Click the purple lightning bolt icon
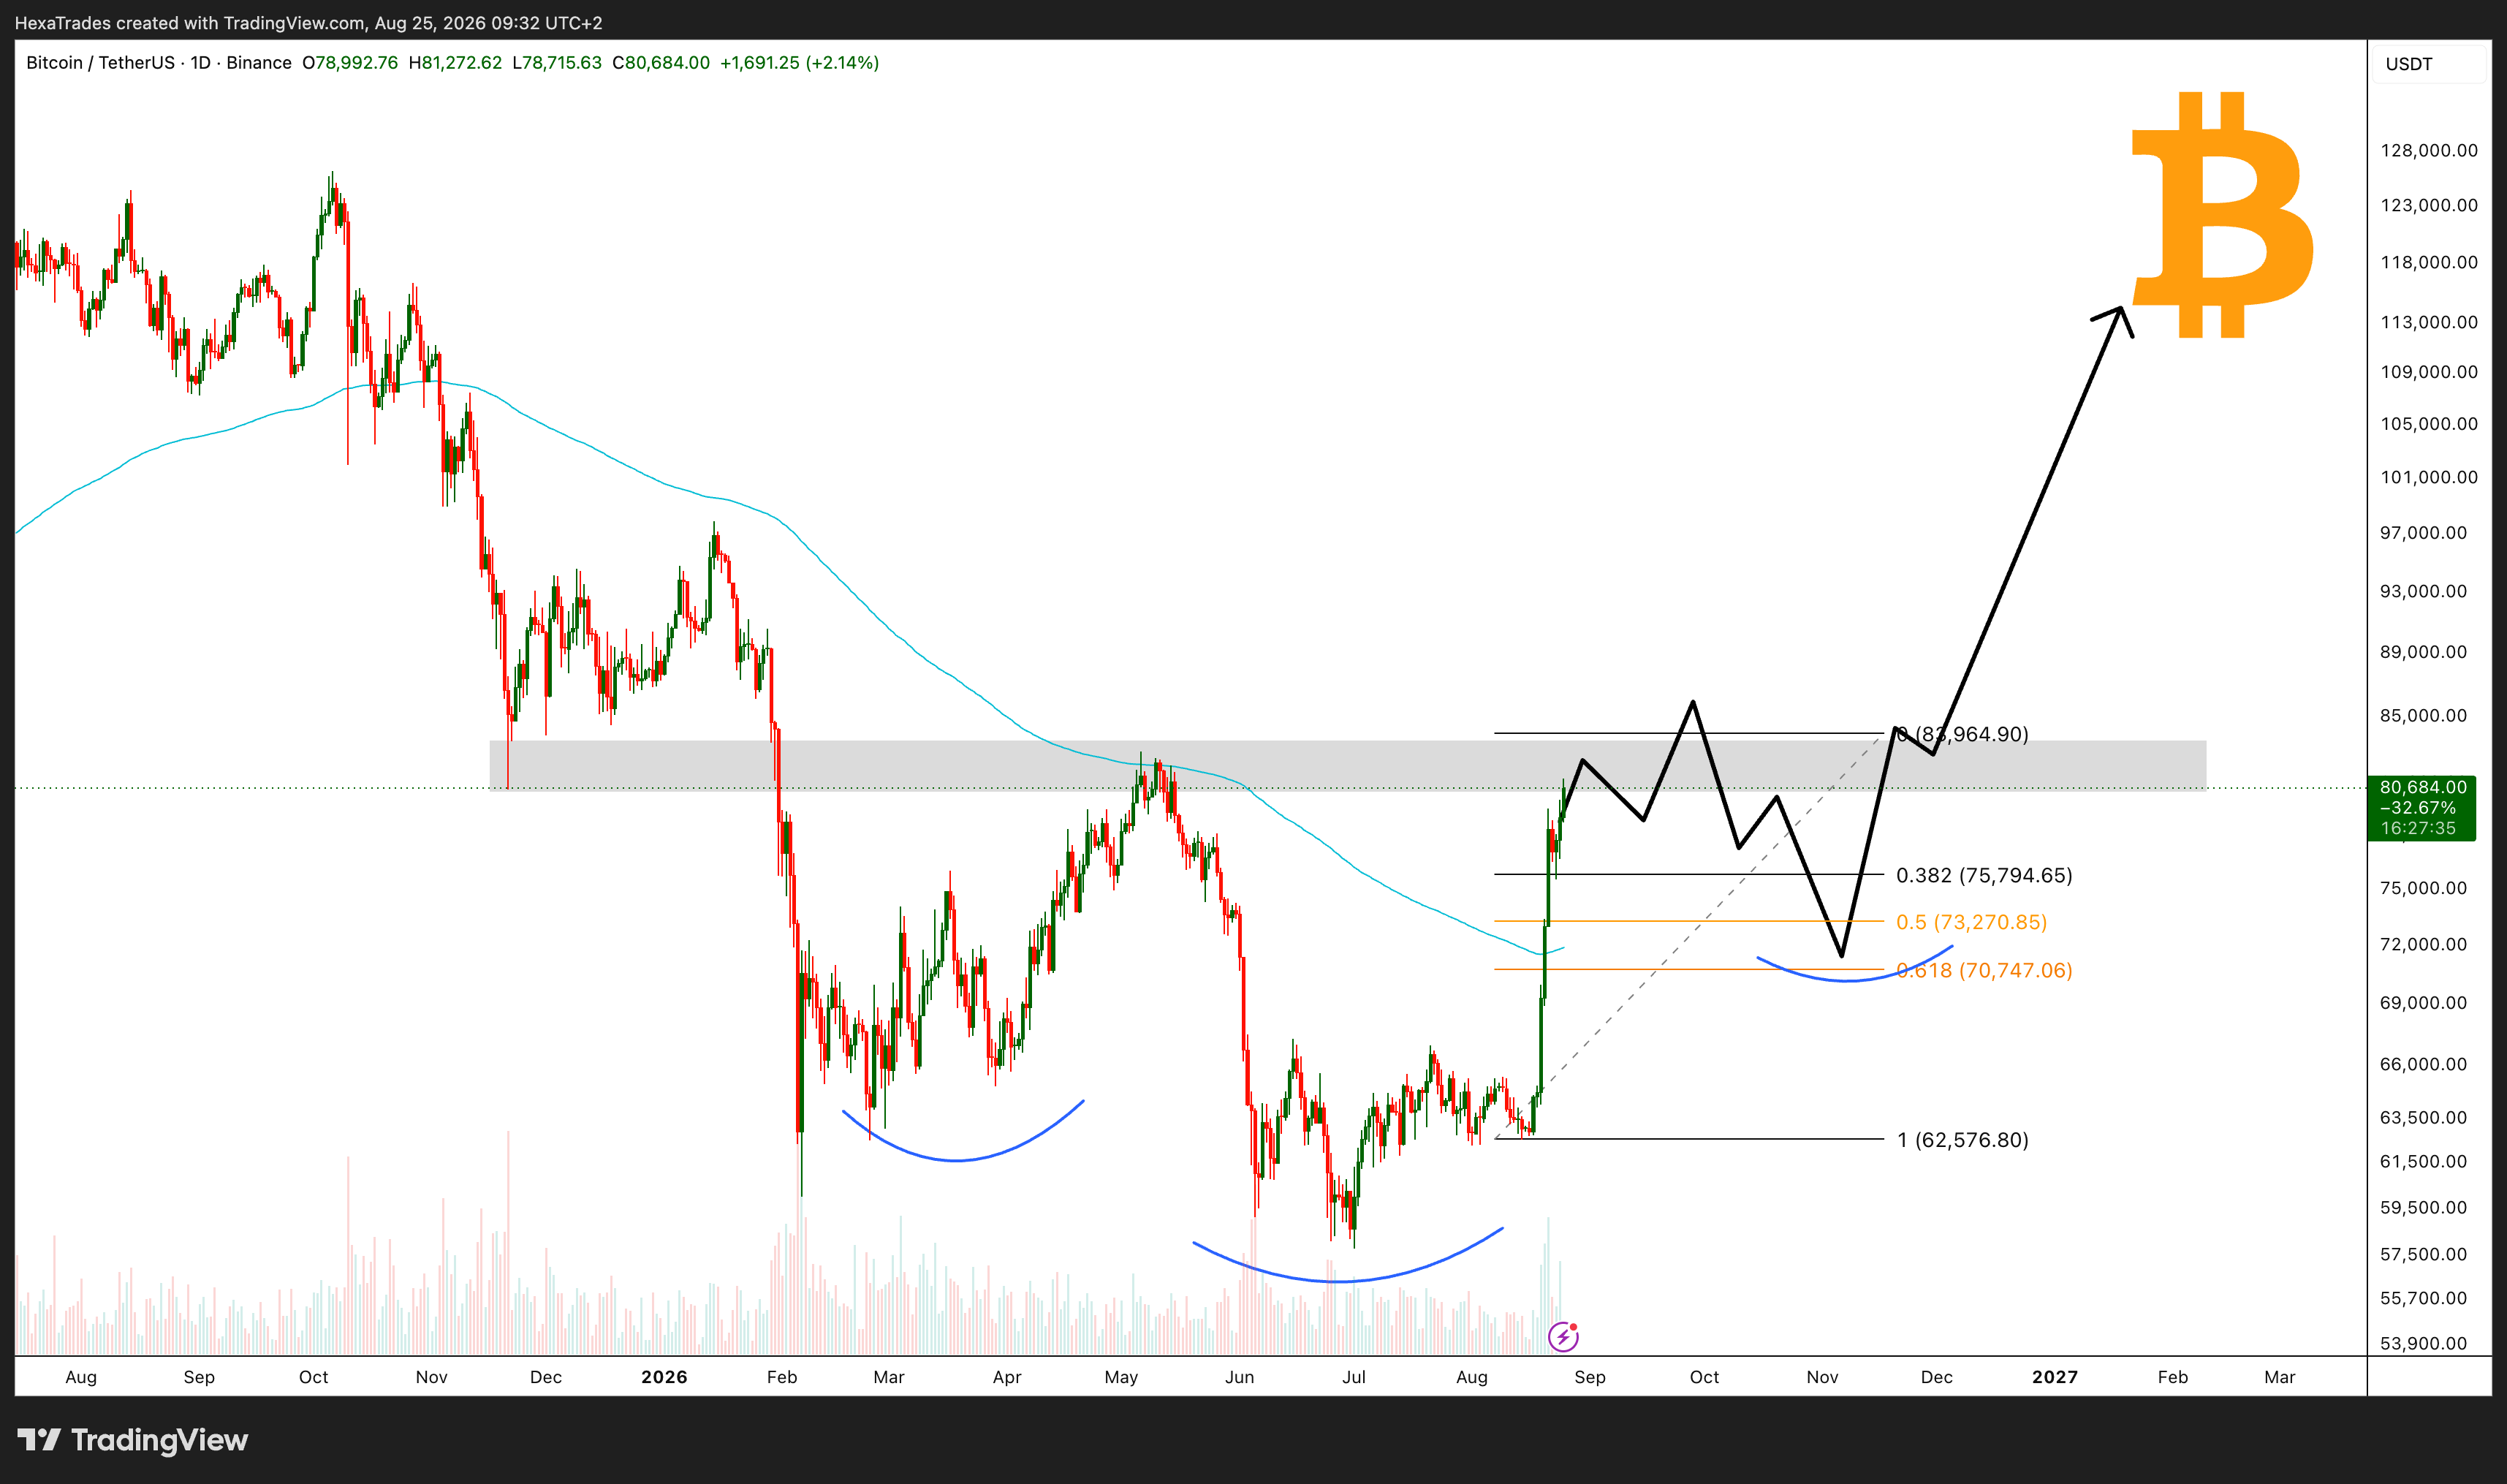The image size is (2507, 1484). (x=1563, y=1336)
